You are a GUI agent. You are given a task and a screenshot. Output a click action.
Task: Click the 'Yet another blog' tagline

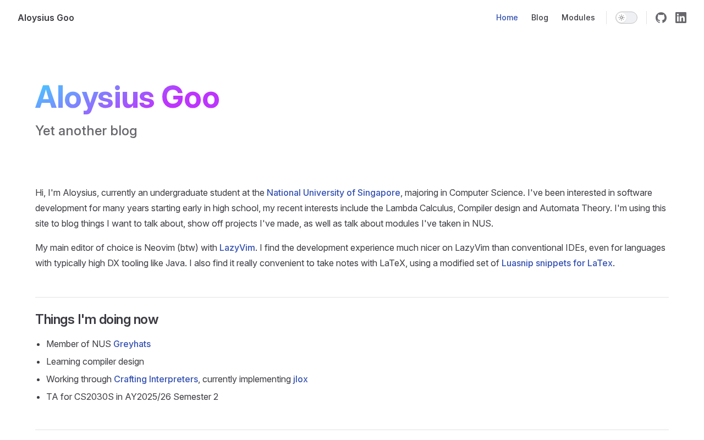point(86,131)
